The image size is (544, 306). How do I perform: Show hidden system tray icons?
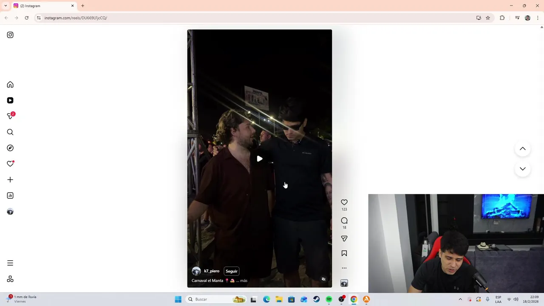[460, 299]
